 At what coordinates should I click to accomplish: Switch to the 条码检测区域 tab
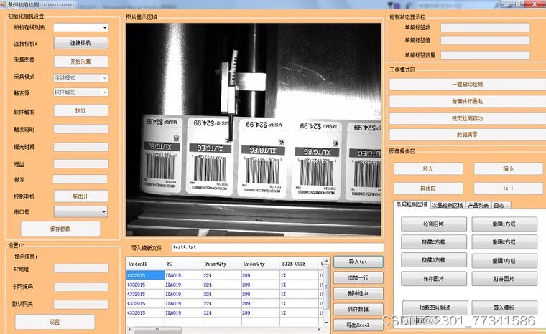(412, 205)
